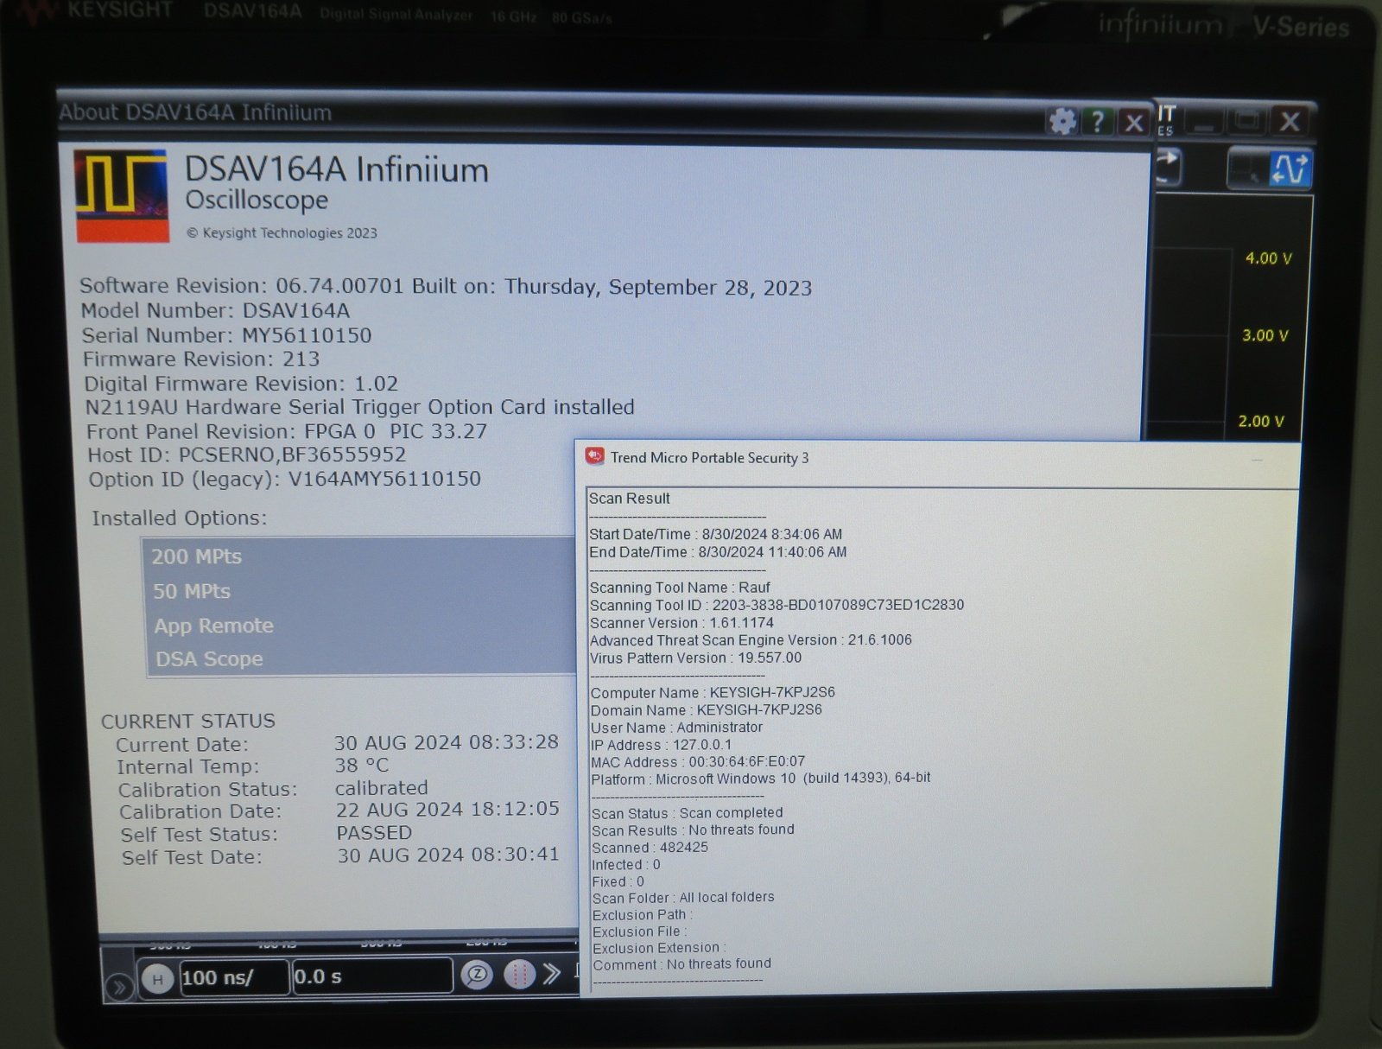Click the Scan Start Date/Time 8/30/2024 line
Image resolution: width=1382 pixels, height=1049 pixels.
pyautogui.click(x=715, y=535)
